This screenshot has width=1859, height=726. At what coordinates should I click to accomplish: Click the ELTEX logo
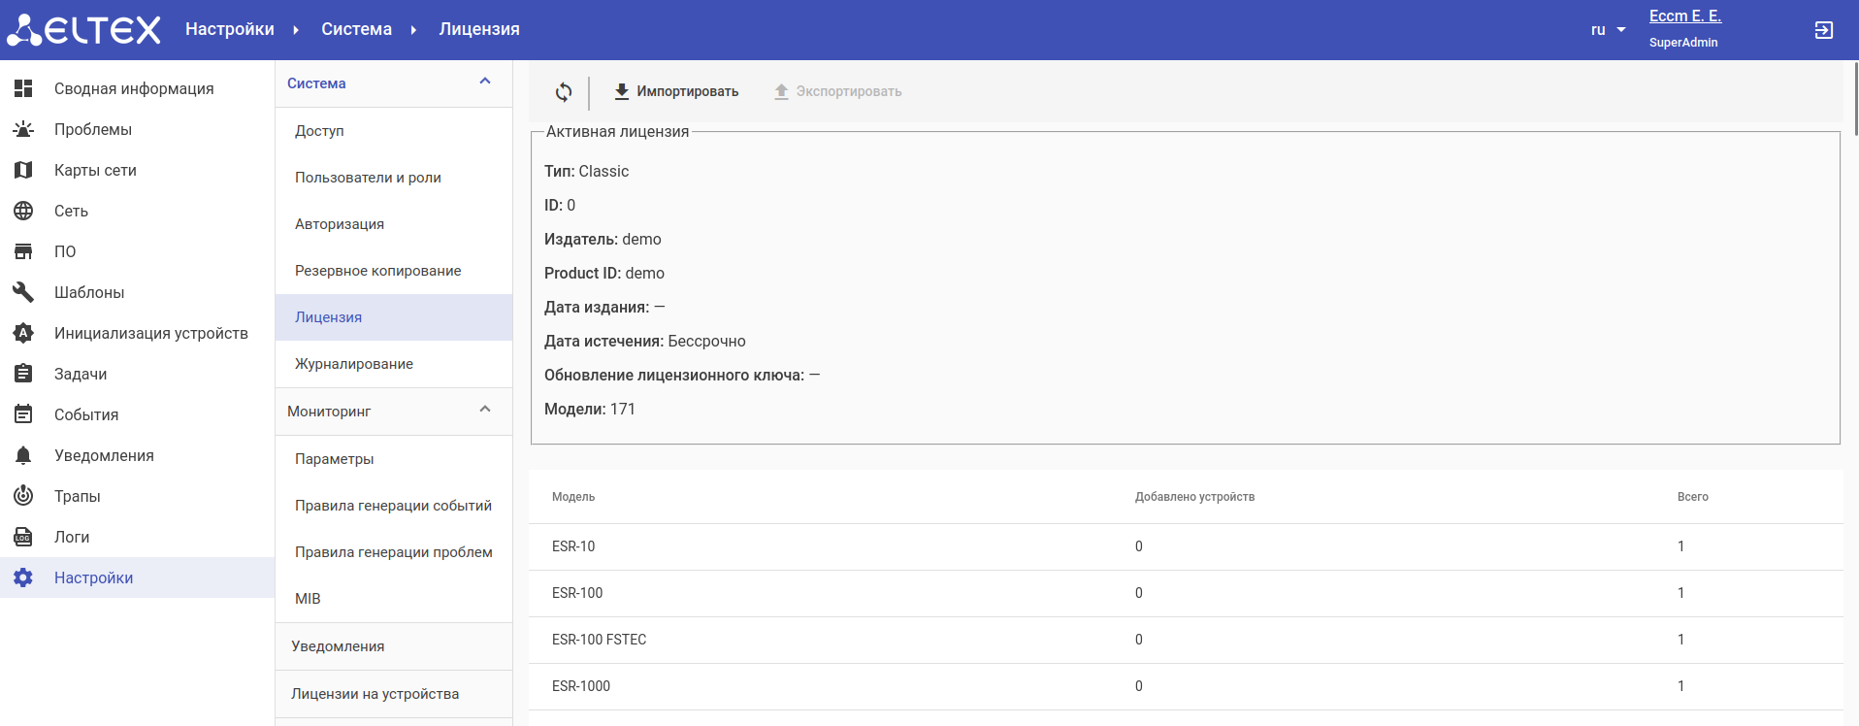[83, 30]
